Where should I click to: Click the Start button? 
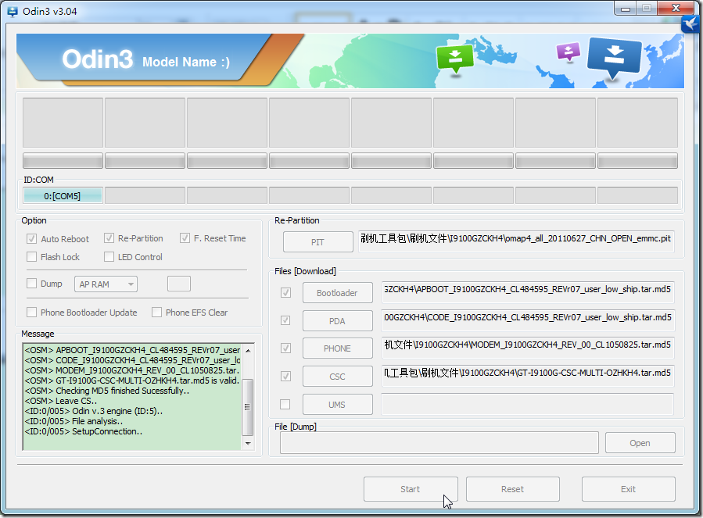tap(411, 489)
